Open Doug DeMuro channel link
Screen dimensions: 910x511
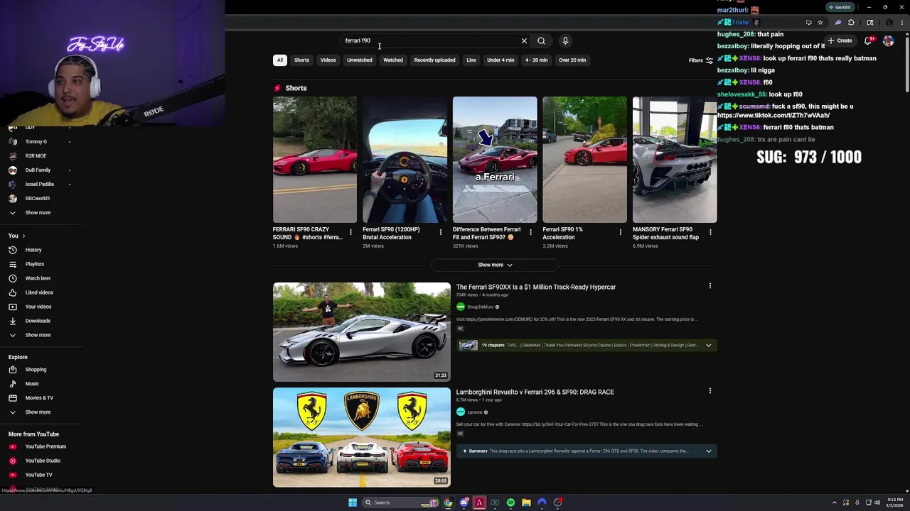[480, 307]
